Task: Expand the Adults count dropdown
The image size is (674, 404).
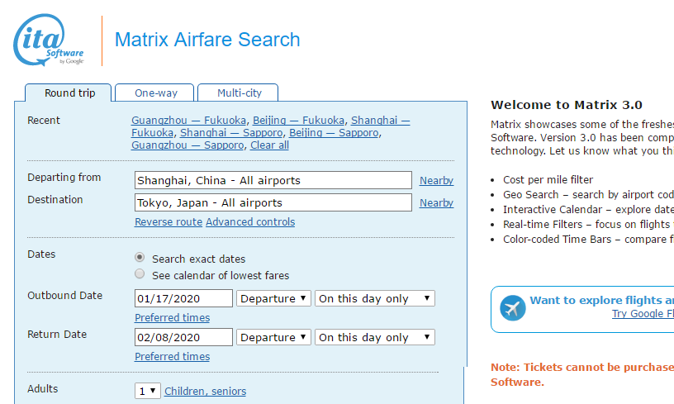Action: pyautogui.click(x=147, y=391)
